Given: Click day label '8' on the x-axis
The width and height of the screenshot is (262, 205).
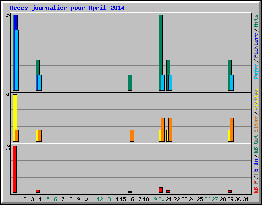Looking at the screenshot, I should [71, 199].
